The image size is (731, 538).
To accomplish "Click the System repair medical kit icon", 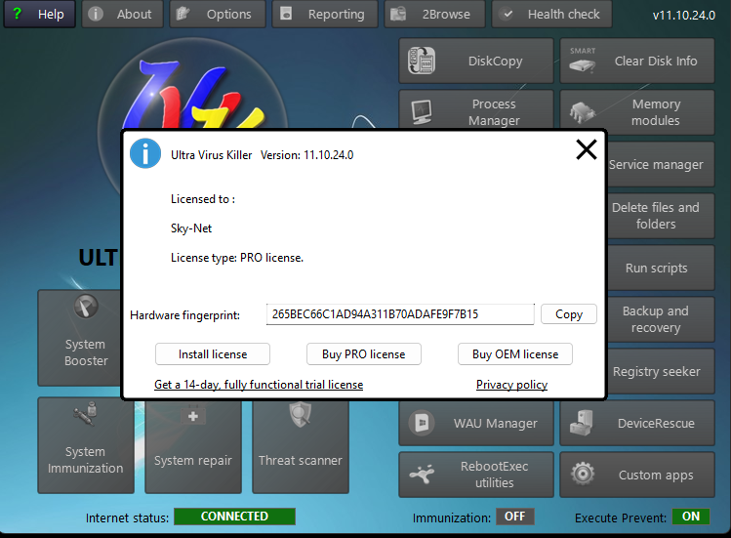I will 193,414.
